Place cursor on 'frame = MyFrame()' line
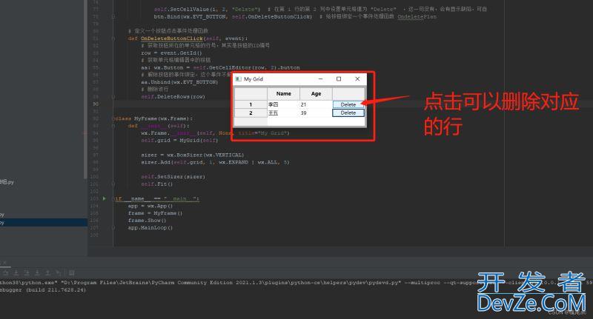The width and height of the screenshot is (593, 319). click(x=155, y=213)
